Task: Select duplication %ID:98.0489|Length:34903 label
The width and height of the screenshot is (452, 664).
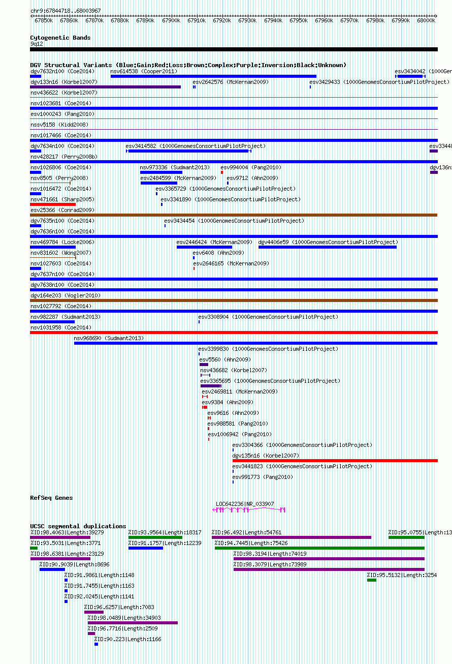Action: [x=124, y=618]
